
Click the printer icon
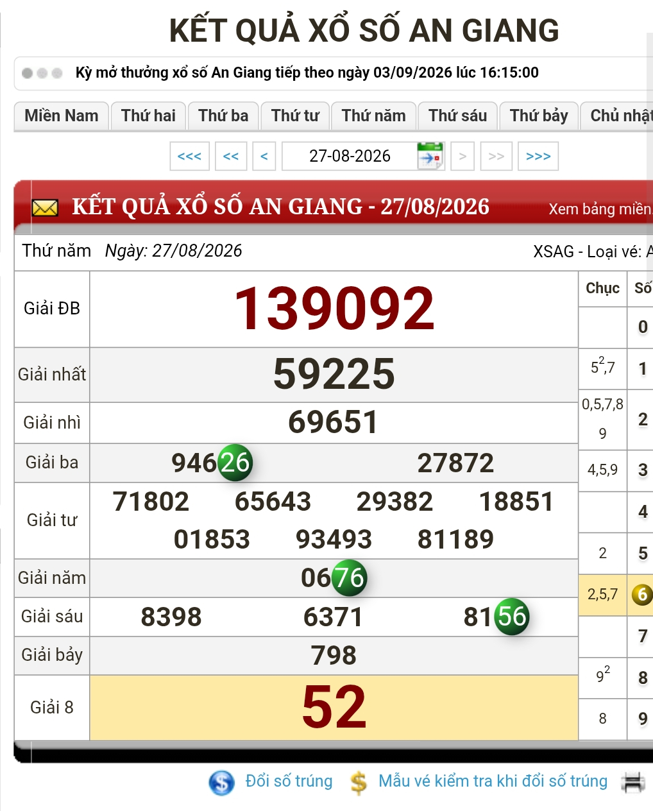pos(633,782)
